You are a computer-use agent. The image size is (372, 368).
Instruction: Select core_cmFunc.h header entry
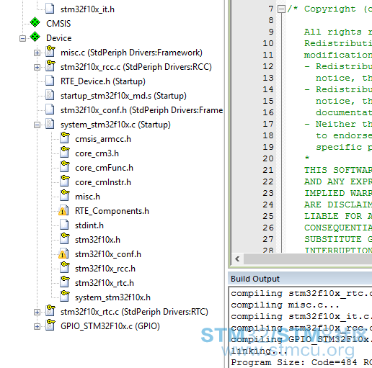tap(104, 168)
